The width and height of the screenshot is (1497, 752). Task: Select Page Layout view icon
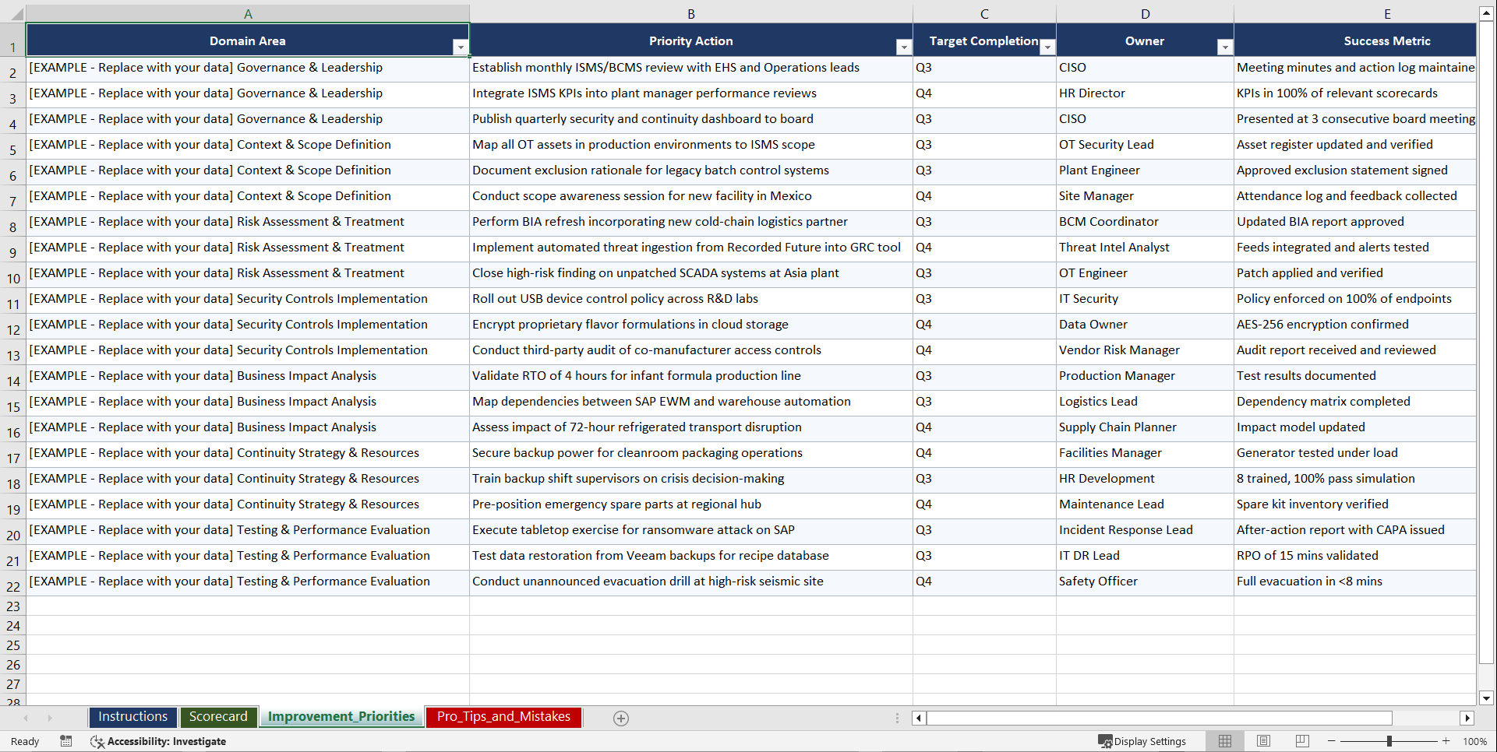(1263, 741)
